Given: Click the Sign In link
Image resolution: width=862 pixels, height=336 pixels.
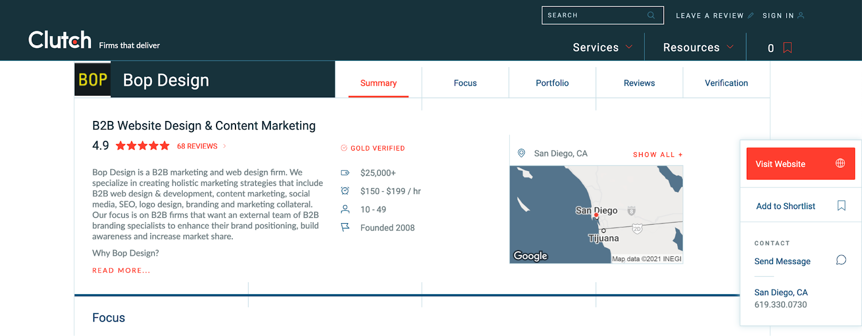Looking at the screenshot, I should click(x=778, y=16).
